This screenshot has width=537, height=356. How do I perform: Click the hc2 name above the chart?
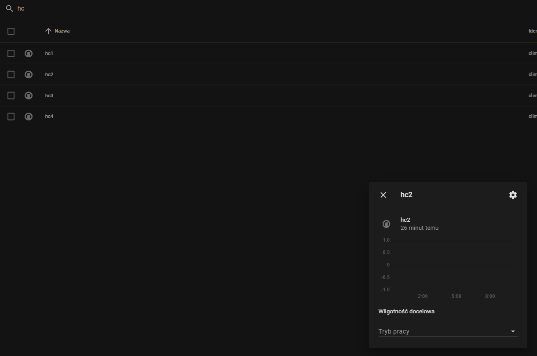(405, 220)
